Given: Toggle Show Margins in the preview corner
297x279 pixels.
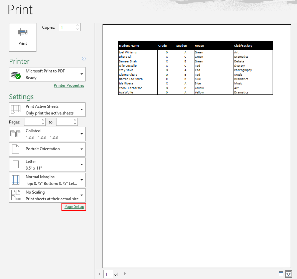Looking at the screenshot, I should pos(281,274).
